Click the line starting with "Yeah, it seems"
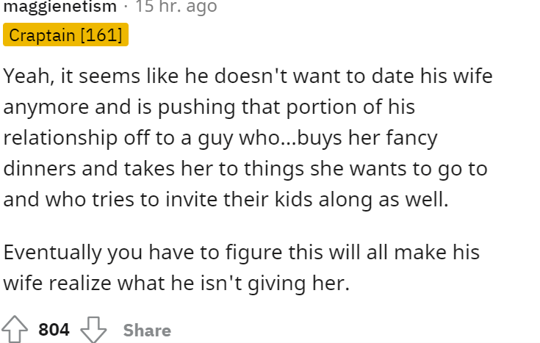The width and height of the screenshot is (540, 343). 248,76
